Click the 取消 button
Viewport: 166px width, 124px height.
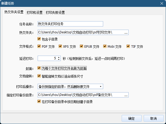pyautogui.click(x=154, y=118)
